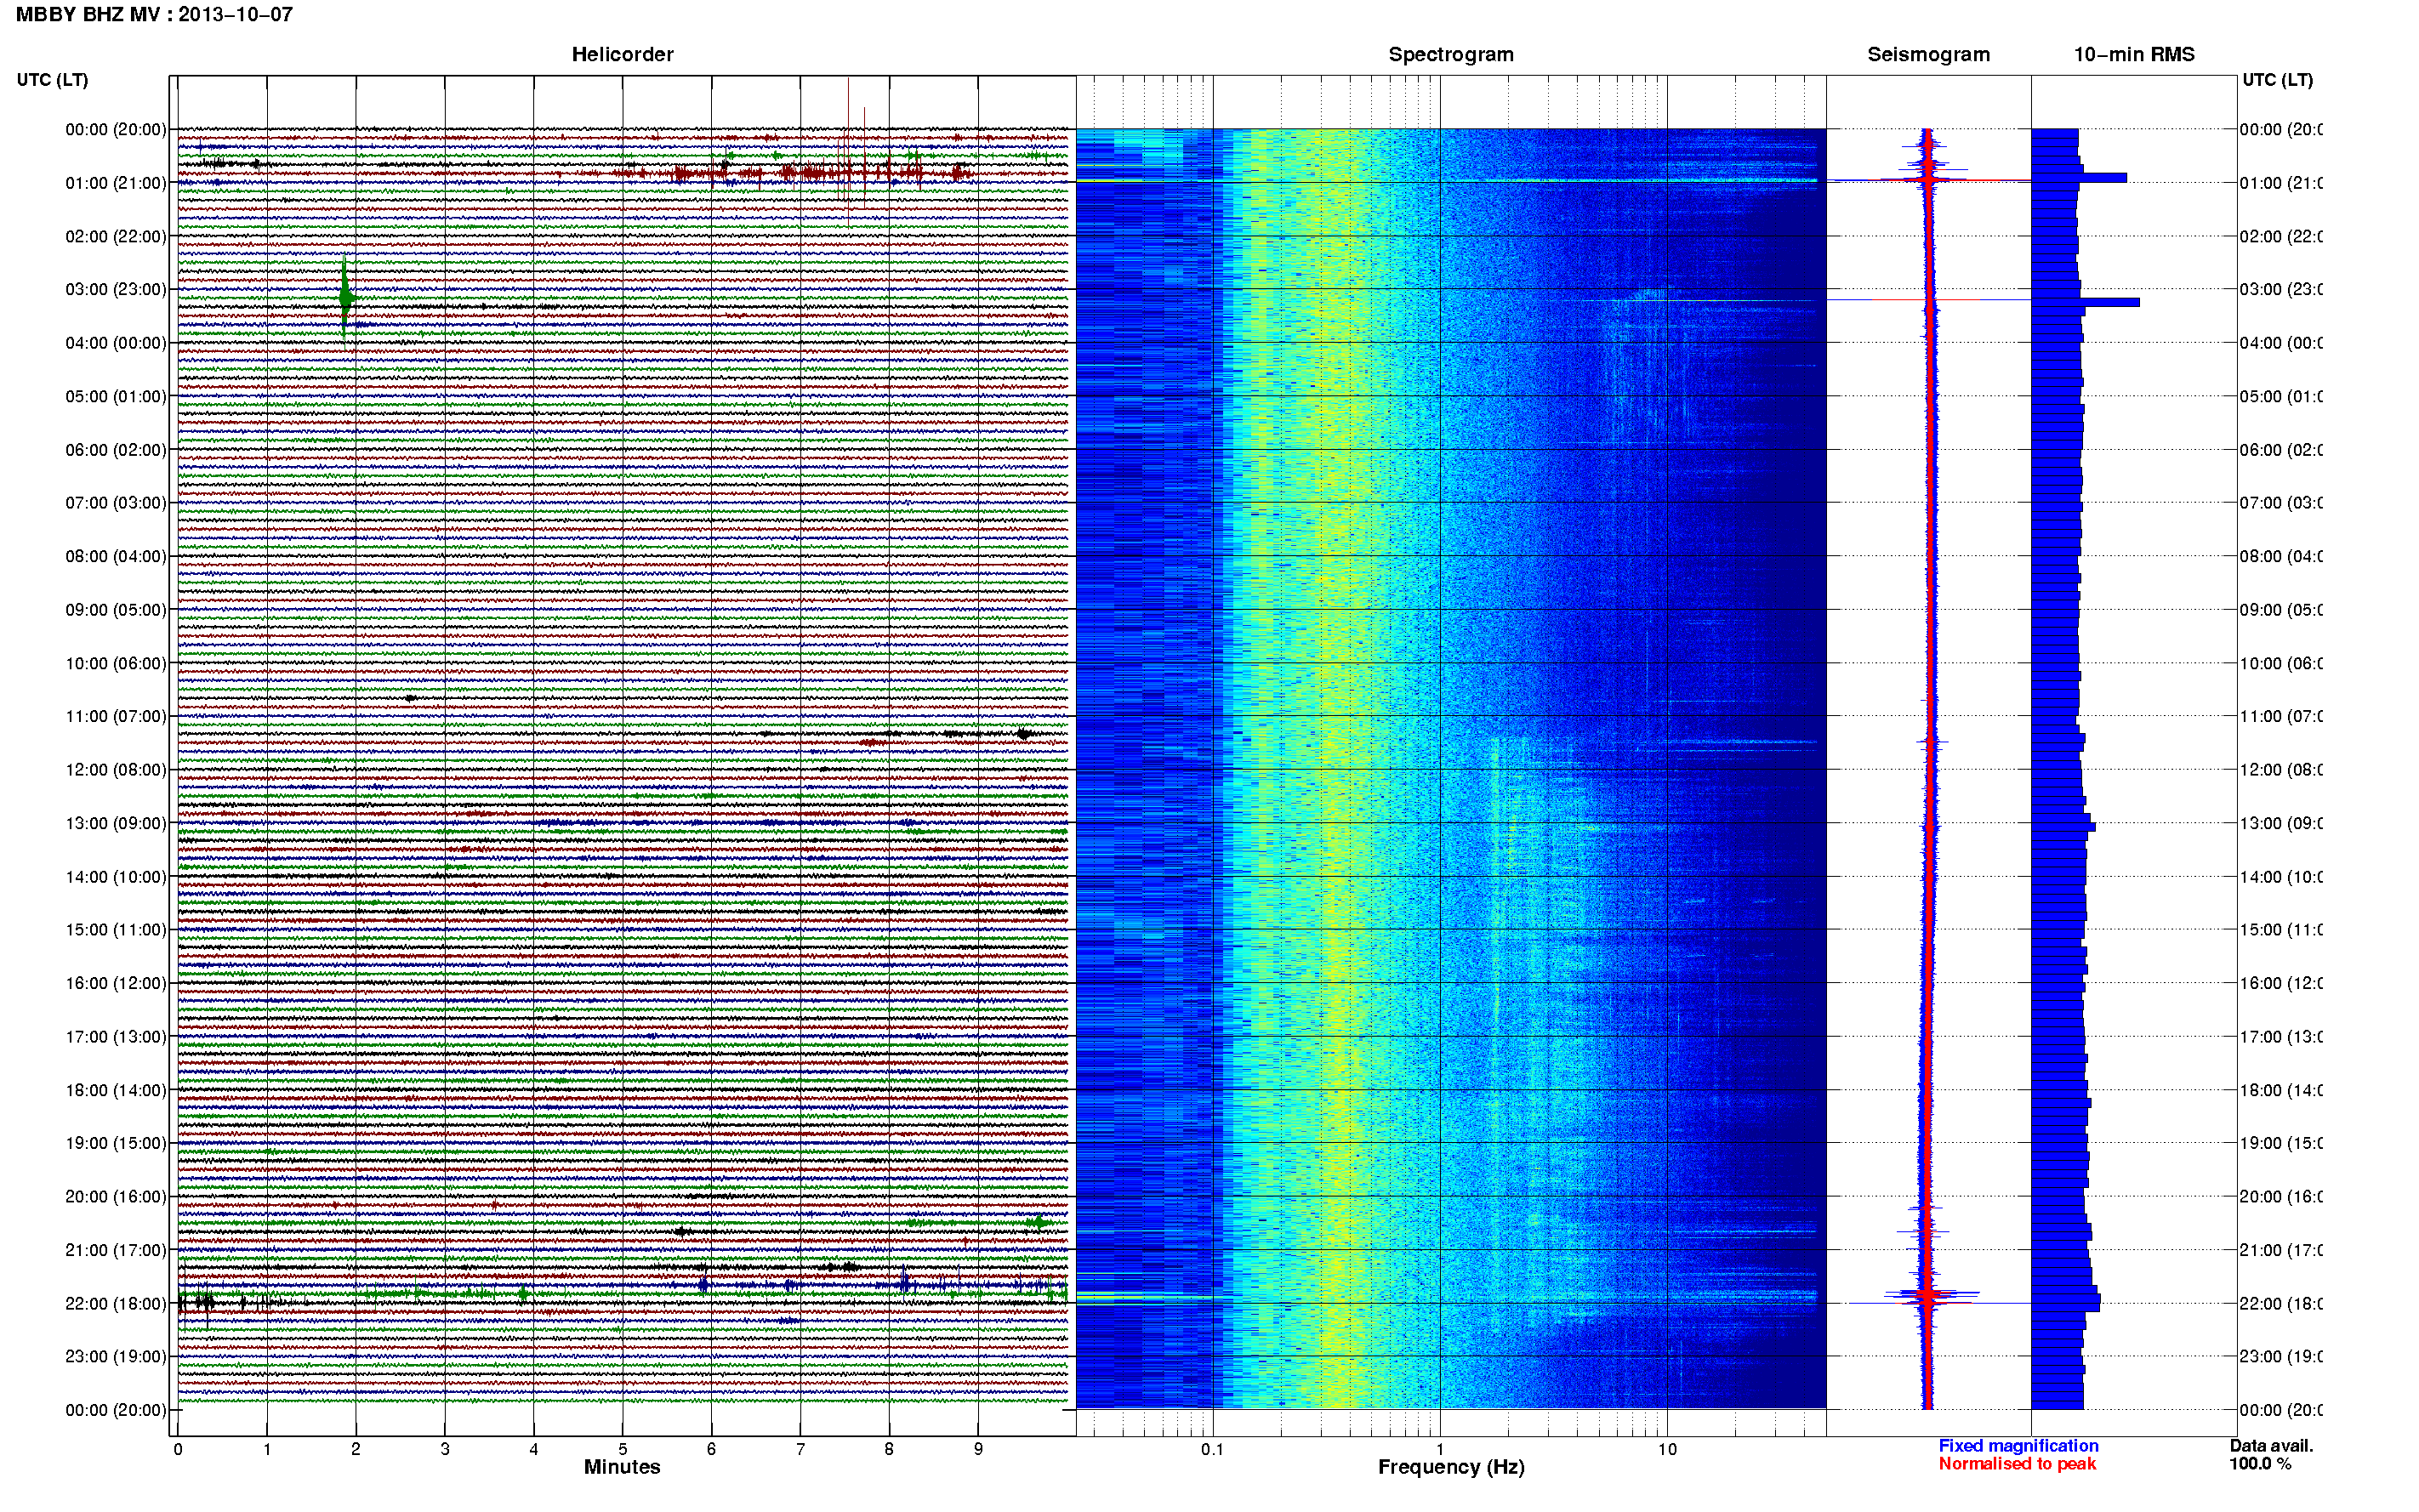Screen dimensions: 2419x1512
Task: Click the right-side '12:00 (08:0' time label
Action: [2281, 770]
